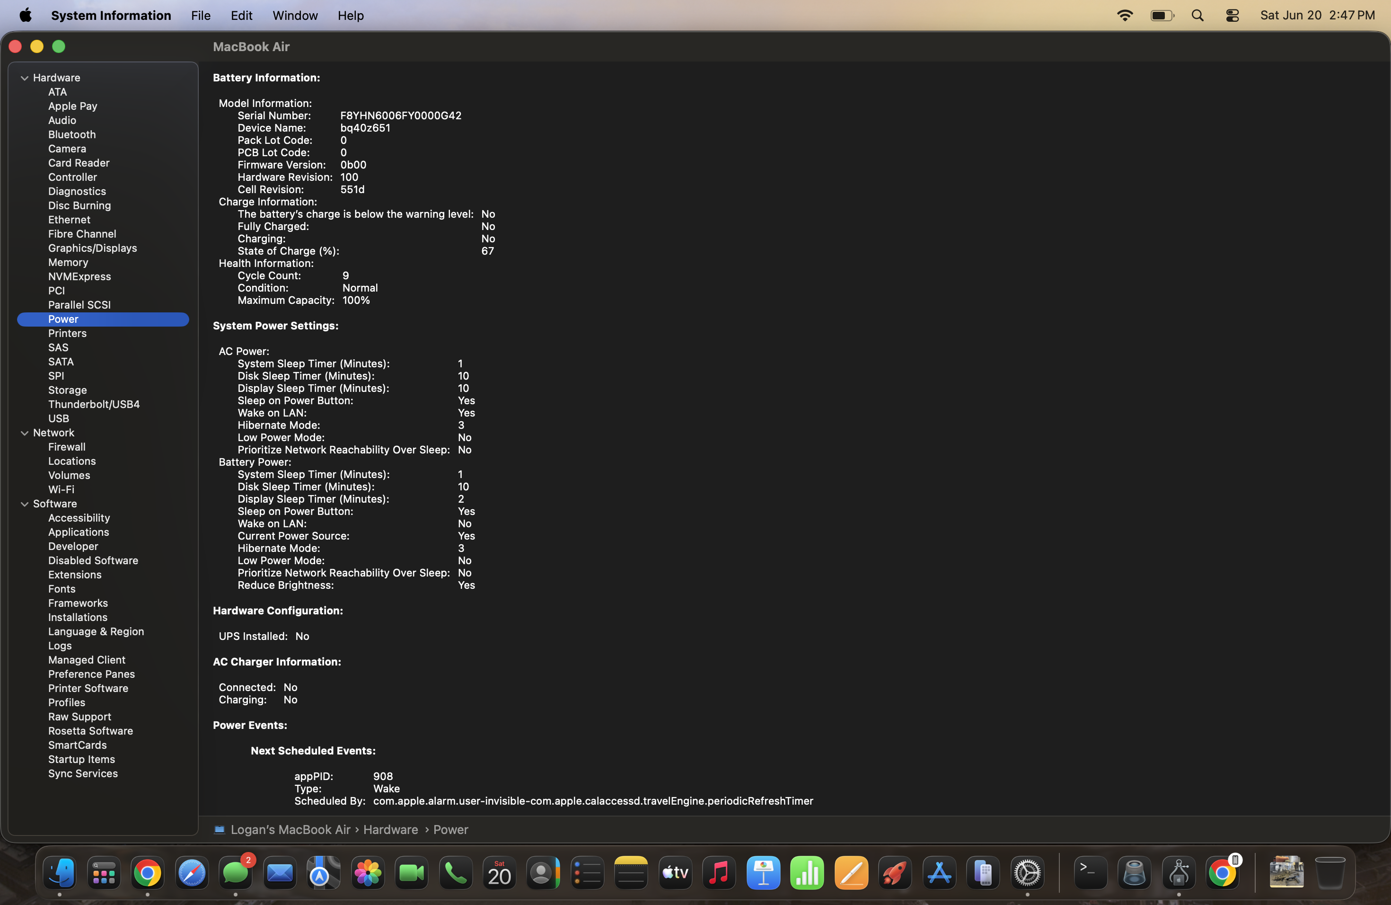Open Reminders from the Dock
This screenshot has height=905, width=1391.
click(x=587, y=873)
